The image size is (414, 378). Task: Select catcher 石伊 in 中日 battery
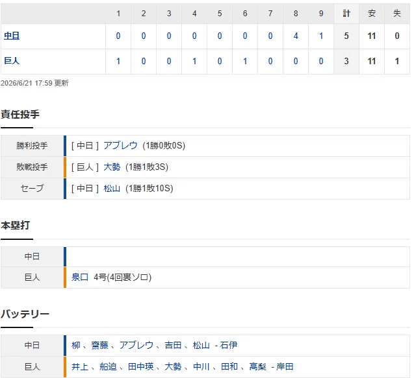(229, 345)
